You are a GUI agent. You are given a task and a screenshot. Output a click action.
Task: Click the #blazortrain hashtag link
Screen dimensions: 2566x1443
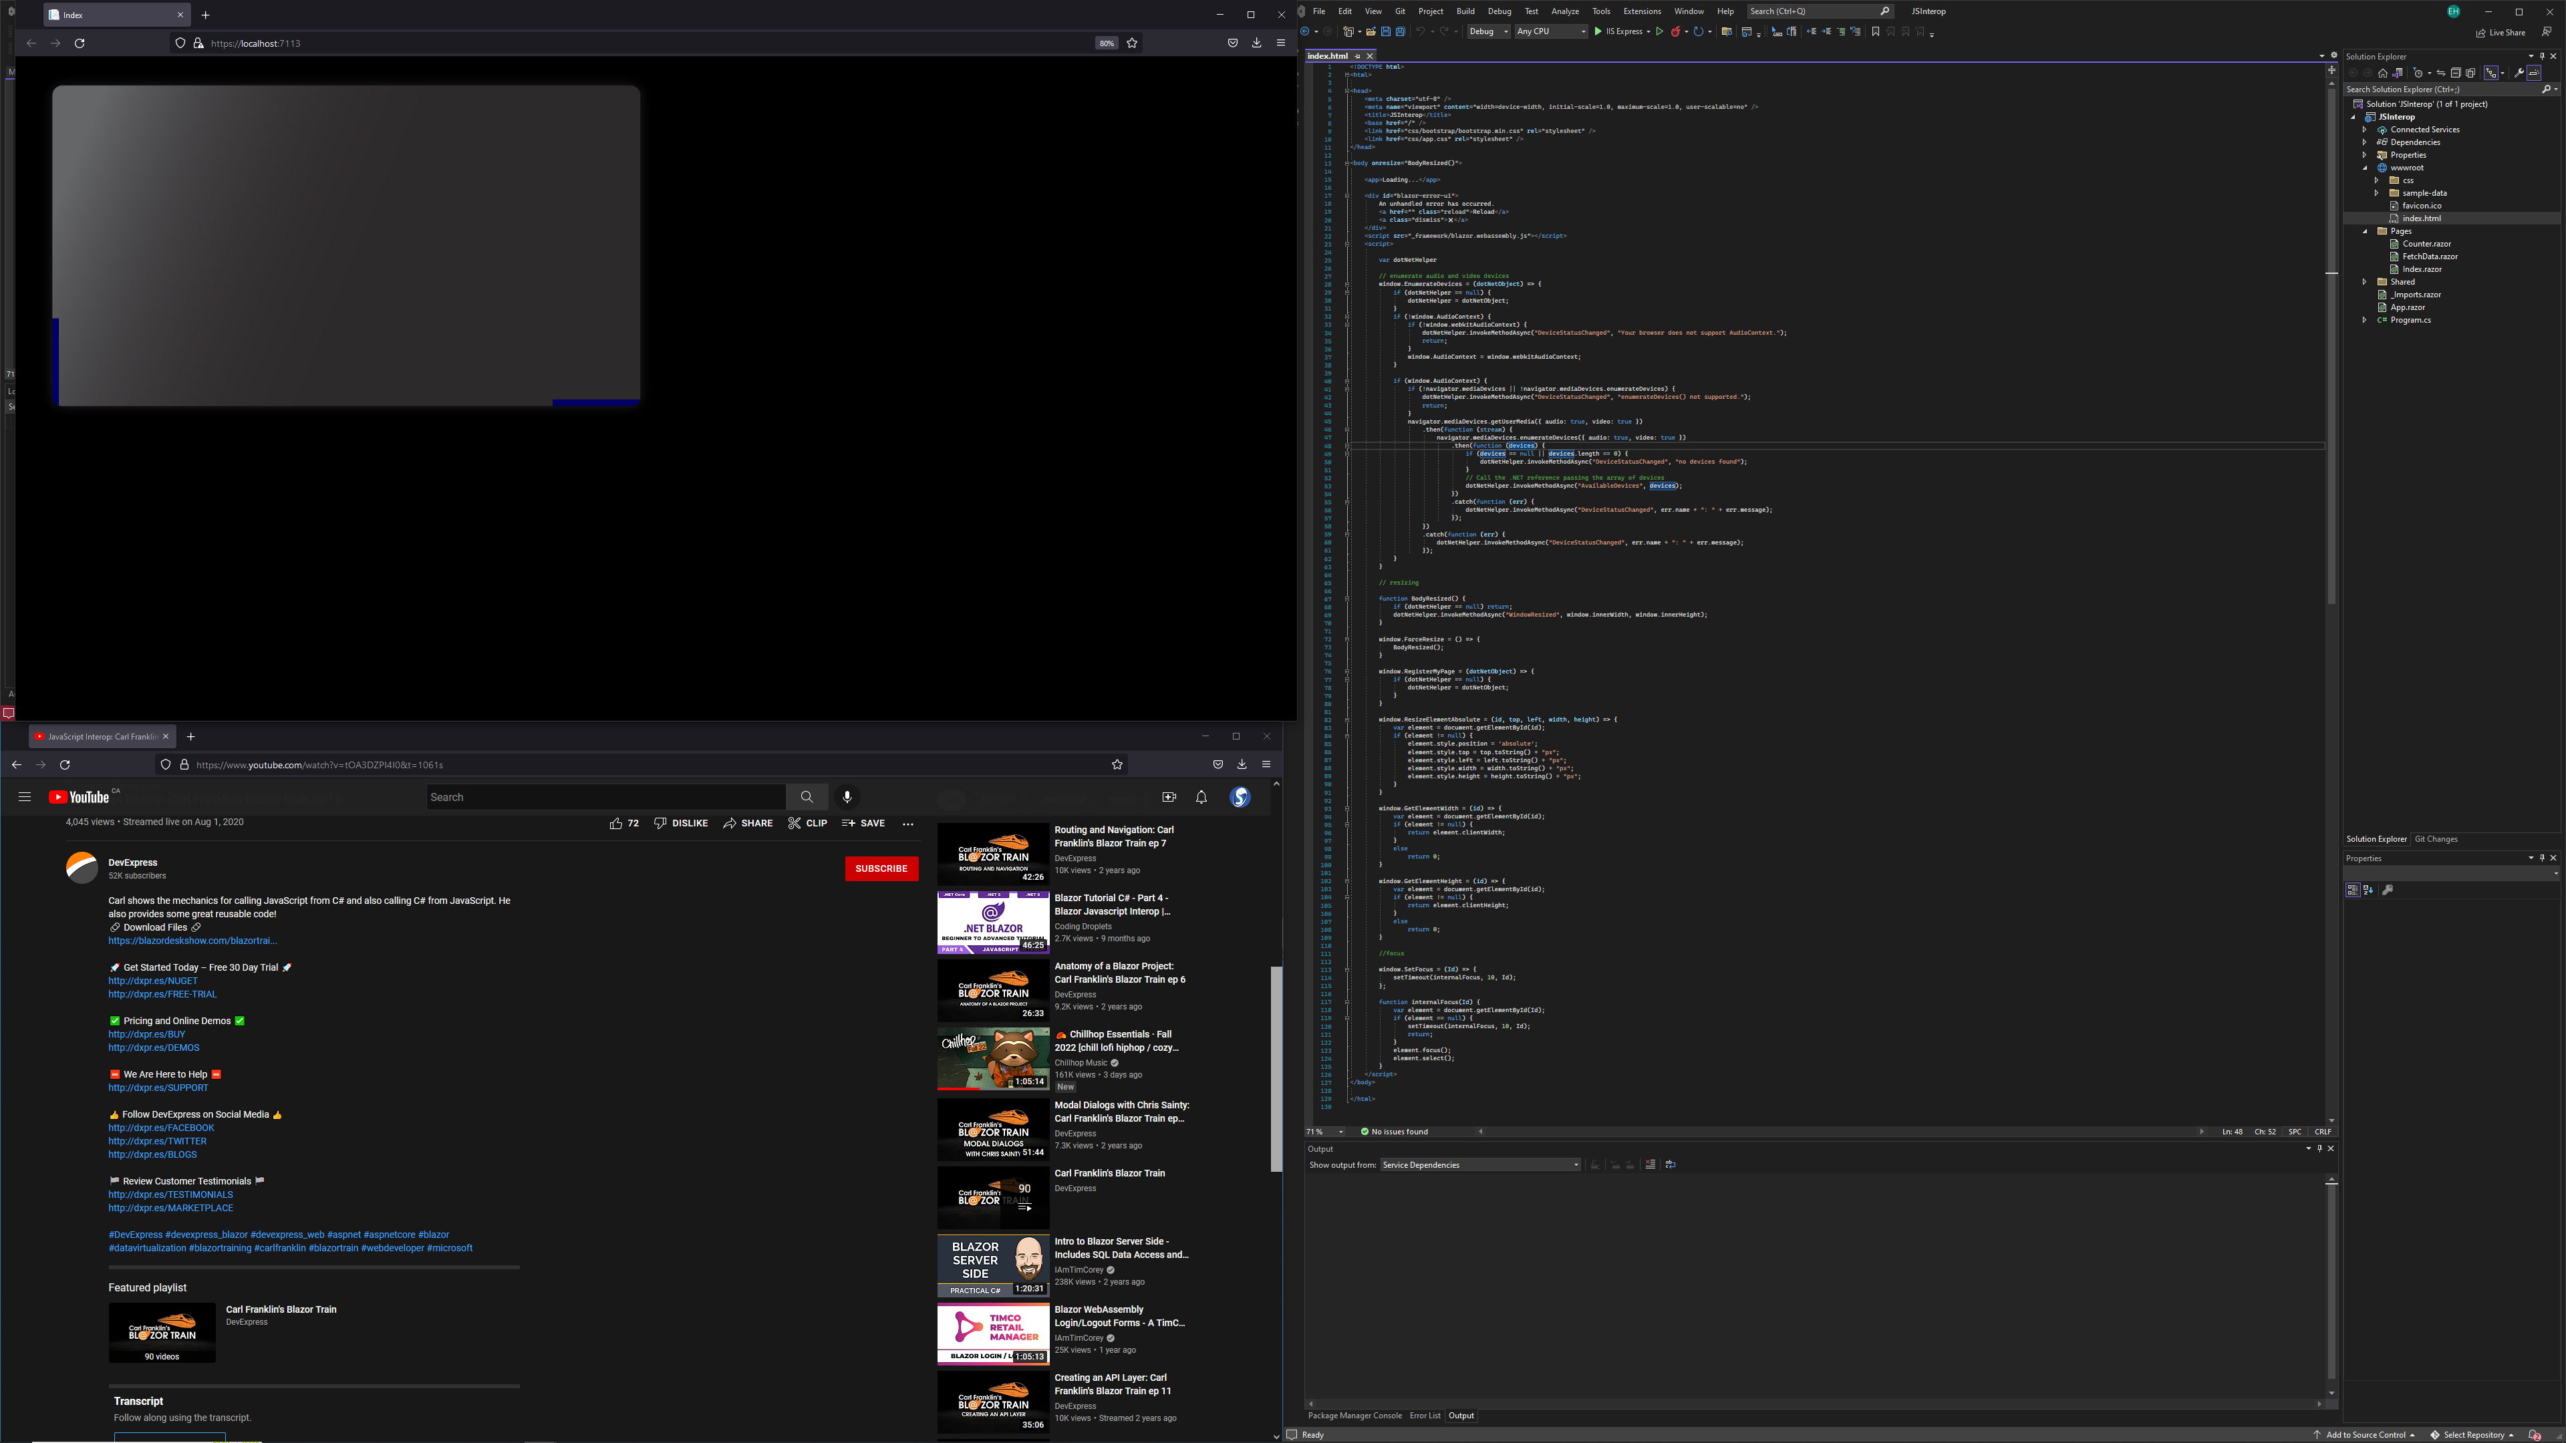click(333, 1248)
